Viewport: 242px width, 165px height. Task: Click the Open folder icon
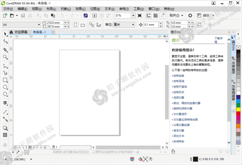click(12, 16)
